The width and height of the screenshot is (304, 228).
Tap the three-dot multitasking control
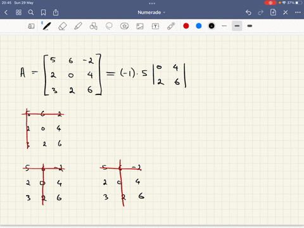(x=152, y=3)
